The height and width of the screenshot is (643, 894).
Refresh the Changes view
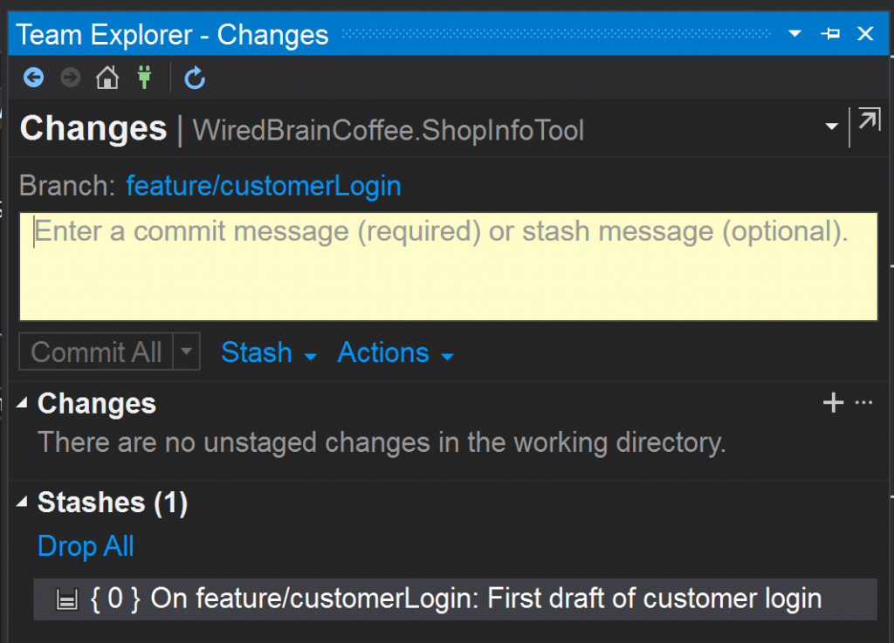click(195, 78)
